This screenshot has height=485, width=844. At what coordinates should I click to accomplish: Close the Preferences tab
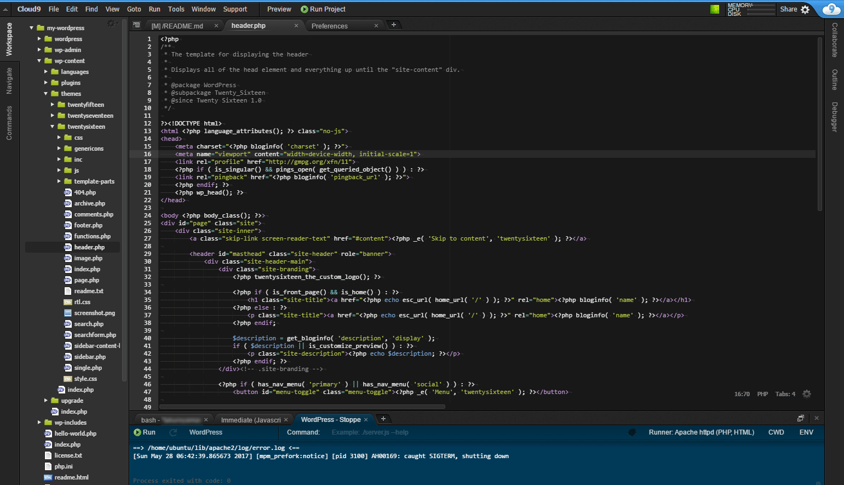376,26
